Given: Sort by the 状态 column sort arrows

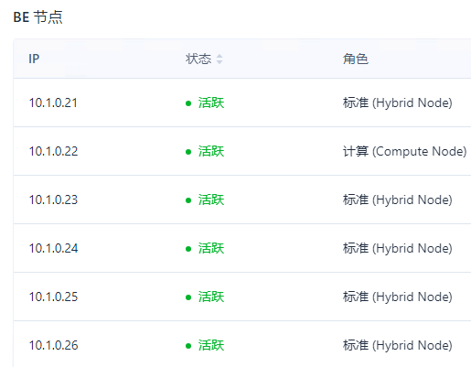Looking at the screenshot, I should 219,59.
